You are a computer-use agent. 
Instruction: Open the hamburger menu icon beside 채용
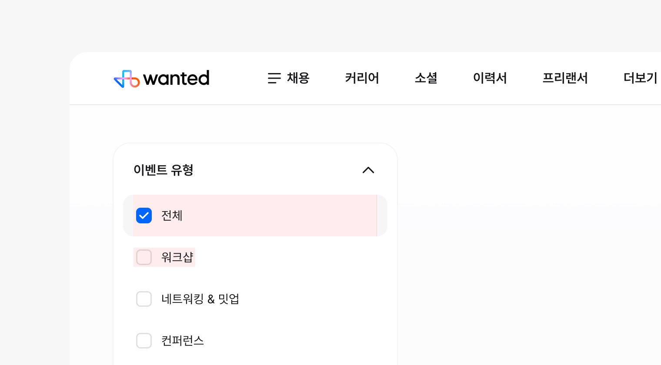pos(274,78)
